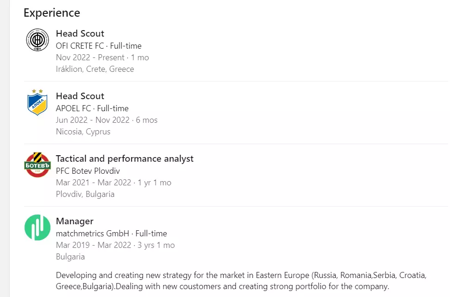Open the Botev Plovdiv club logo
Image resolution: width=450 pixels, height=297 pixels.
tap(37, 165)
